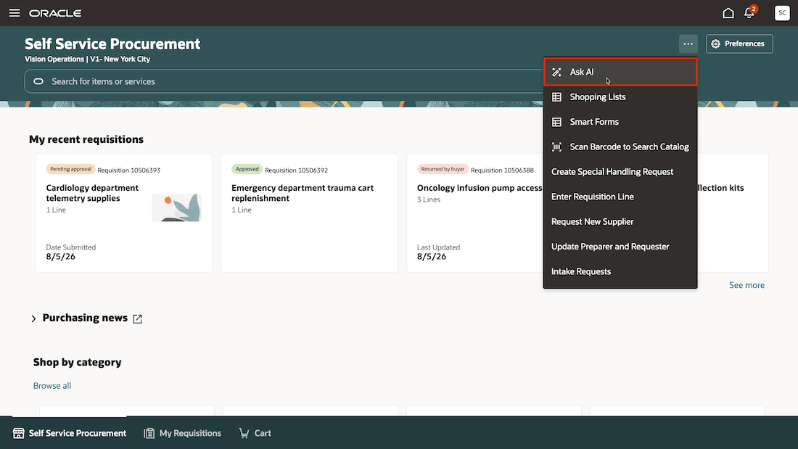The height and width of the screenshot is (449, 798).
Task: Open the SC user avatar menu
Action: [782, 13]
